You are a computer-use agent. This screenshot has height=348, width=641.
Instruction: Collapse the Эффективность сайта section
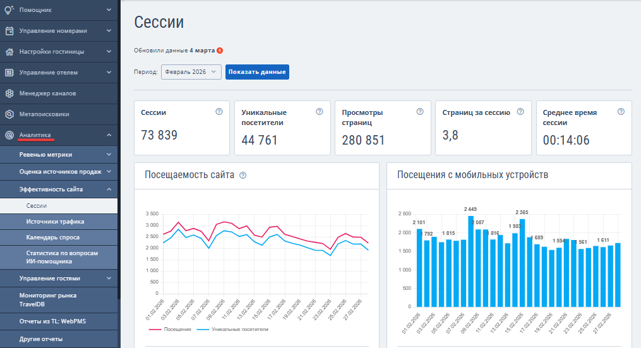109,189
